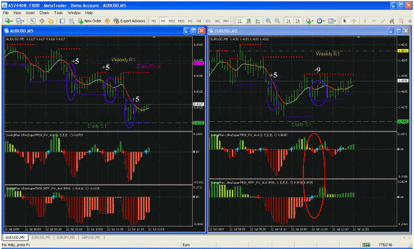Click the right chart-tabs scroll arrow
The image size is (414, 249).
point(409,238)
